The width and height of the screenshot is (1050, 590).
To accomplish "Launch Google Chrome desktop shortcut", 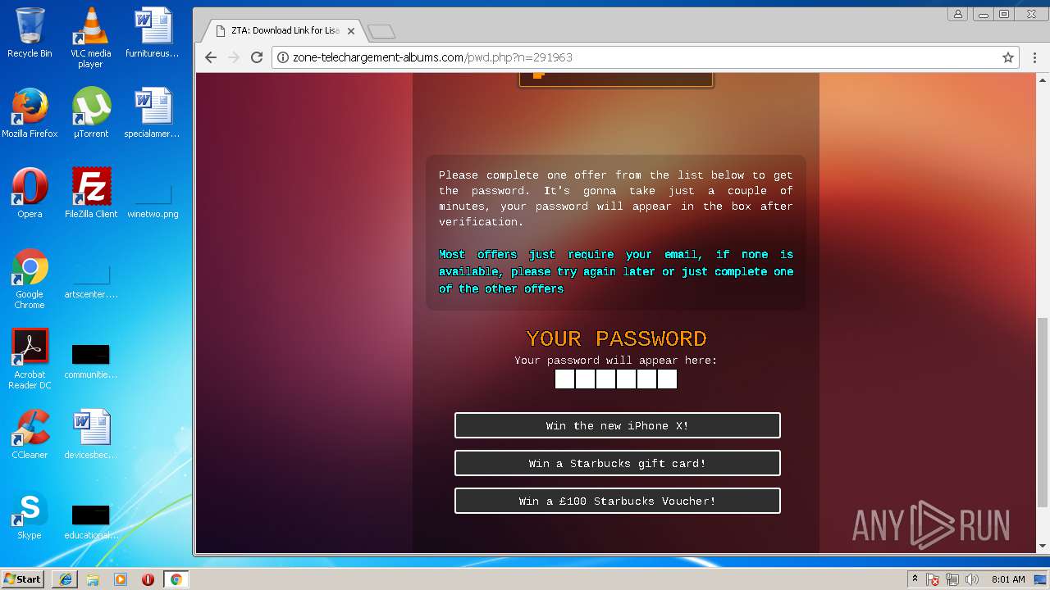I will click(30, 279).
